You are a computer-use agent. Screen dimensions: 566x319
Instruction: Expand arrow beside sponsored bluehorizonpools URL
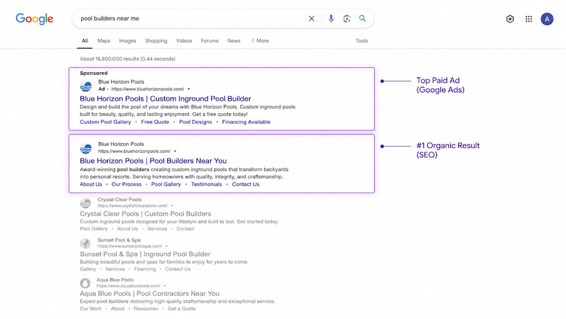(189, 89)
